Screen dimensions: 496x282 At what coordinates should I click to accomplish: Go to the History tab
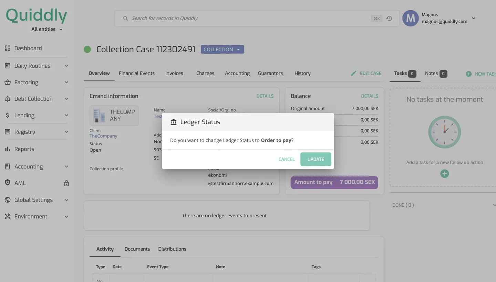302,73
